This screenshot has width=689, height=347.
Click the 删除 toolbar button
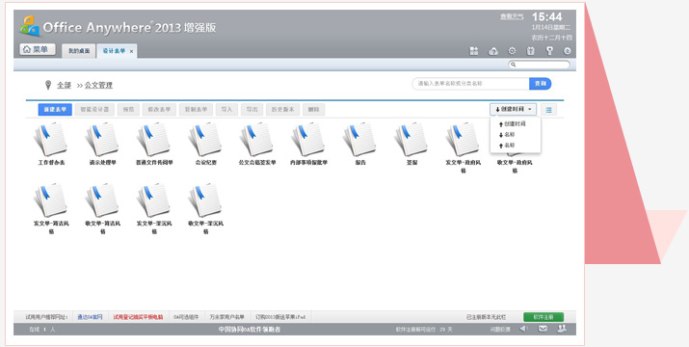pos(314,110)
